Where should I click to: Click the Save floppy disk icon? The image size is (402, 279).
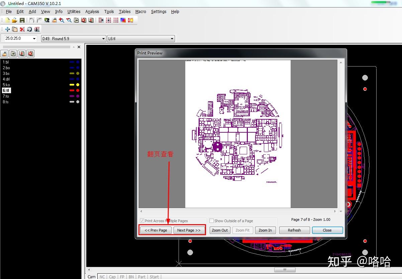pos(22,20)
